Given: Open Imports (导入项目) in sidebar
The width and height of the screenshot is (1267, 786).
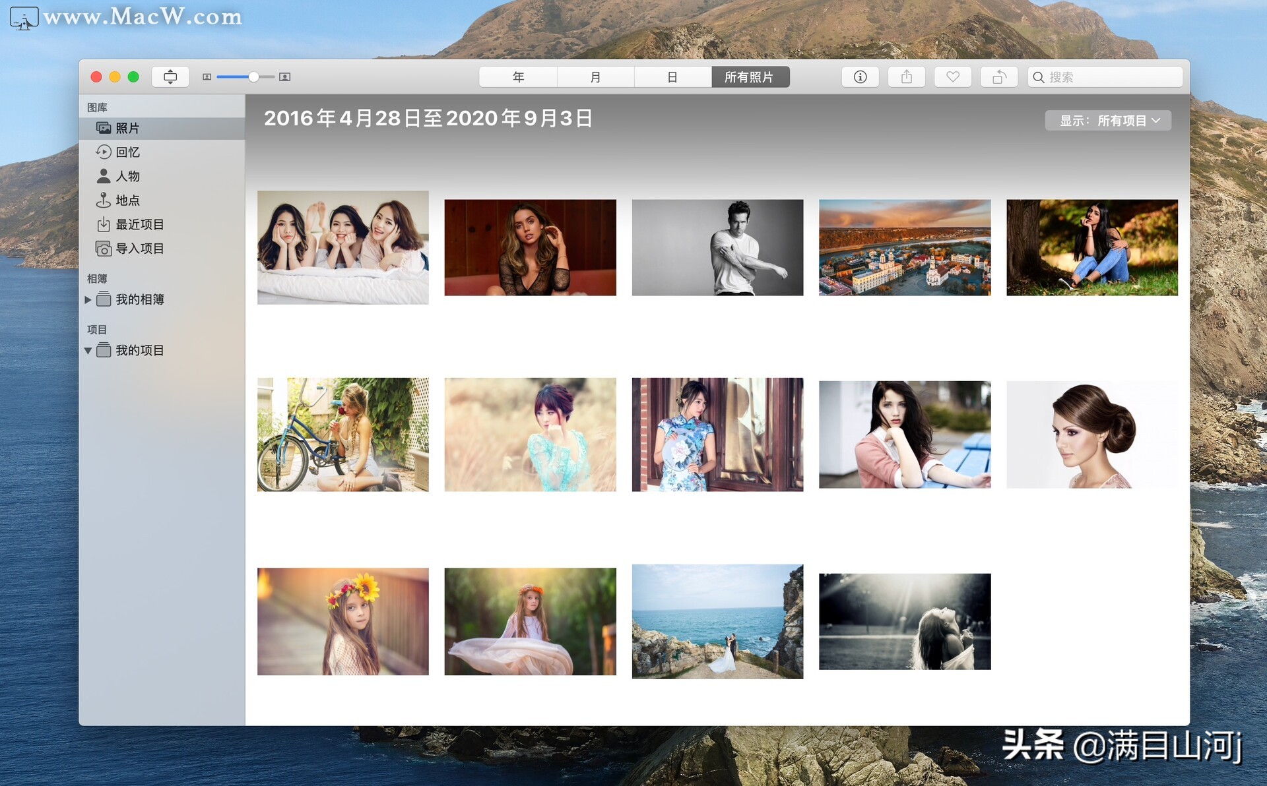Looking at the screenshot, I should tap(139, 249).
